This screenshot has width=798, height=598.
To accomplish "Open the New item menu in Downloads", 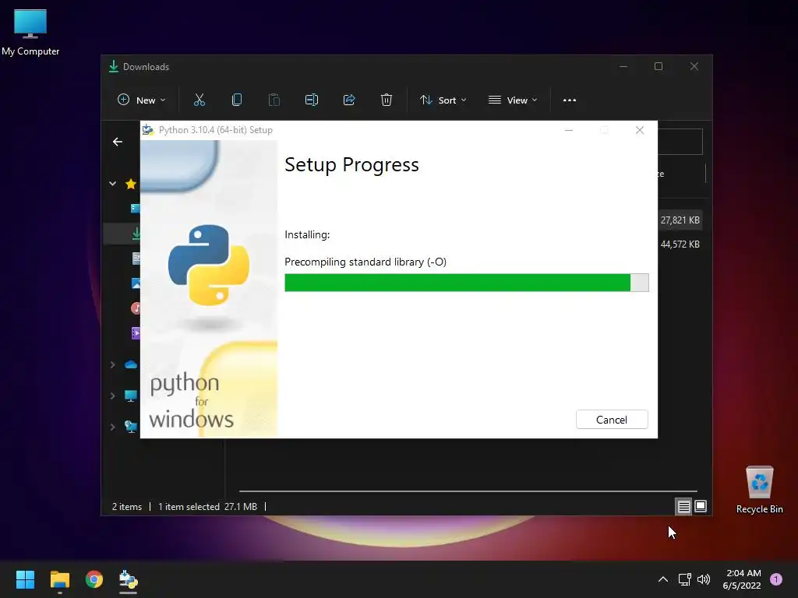I will pos(142,100).
